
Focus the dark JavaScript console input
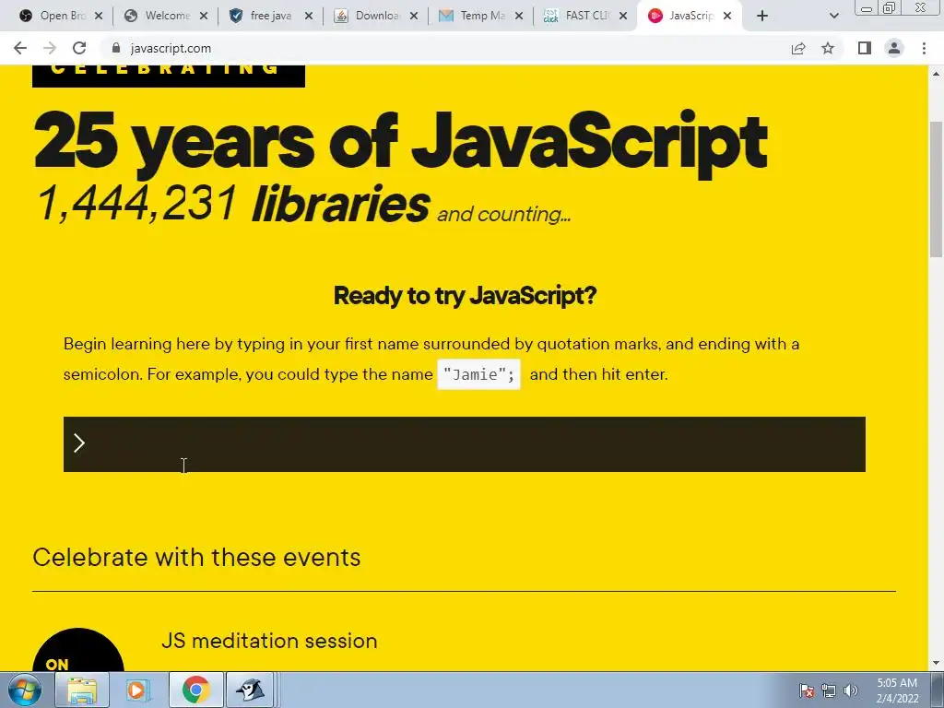coord(465,444)
